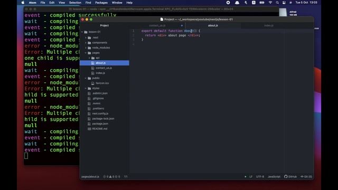Click the Project panel header
This screenshot has height=190, width=338.
[105, 25]
